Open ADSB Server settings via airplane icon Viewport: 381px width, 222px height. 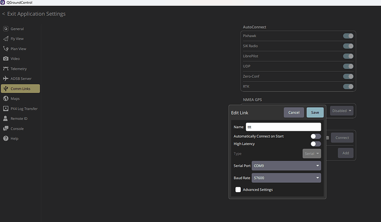6,78
